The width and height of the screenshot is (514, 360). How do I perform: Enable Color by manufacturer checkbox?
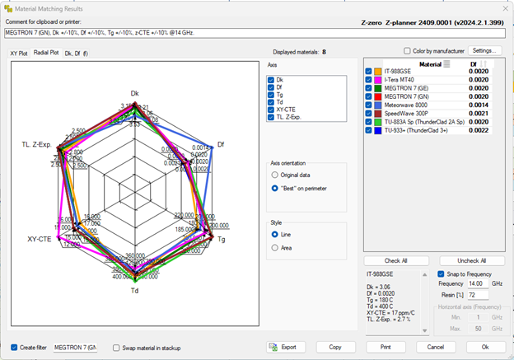tap(406, 51)
